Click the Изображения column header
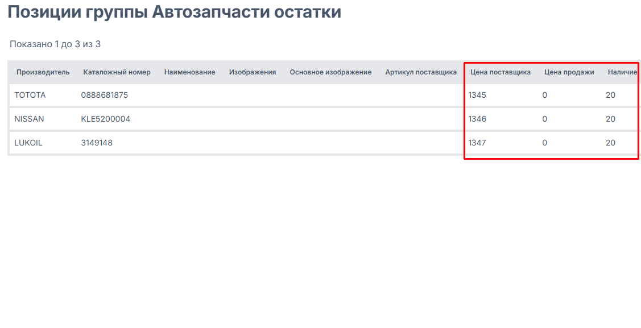Image resolution: width=641 pixels, height=328 pixels. coord(253,72)
